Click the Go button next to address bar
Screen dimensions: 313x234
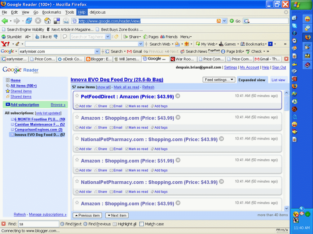[235, 21]
